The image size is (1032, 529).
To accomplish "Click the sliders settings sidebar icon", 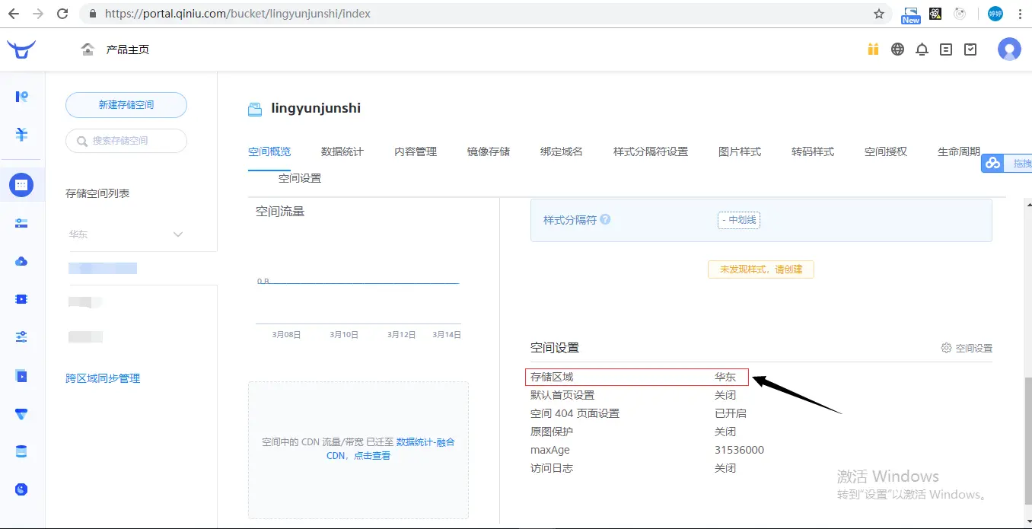I will click(21, 337).
